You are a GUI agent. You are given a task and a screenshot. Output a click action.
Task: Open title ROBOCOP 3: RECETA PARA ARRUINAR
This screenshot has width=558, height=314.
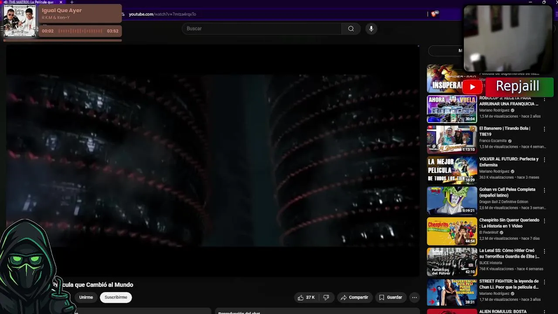point(509,101)
